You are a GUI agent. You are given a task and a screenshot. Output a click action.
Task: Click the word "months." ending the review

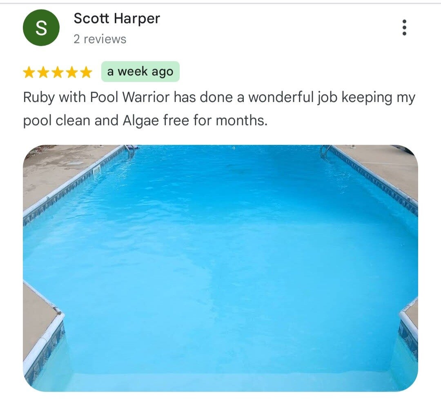[241, 120]
